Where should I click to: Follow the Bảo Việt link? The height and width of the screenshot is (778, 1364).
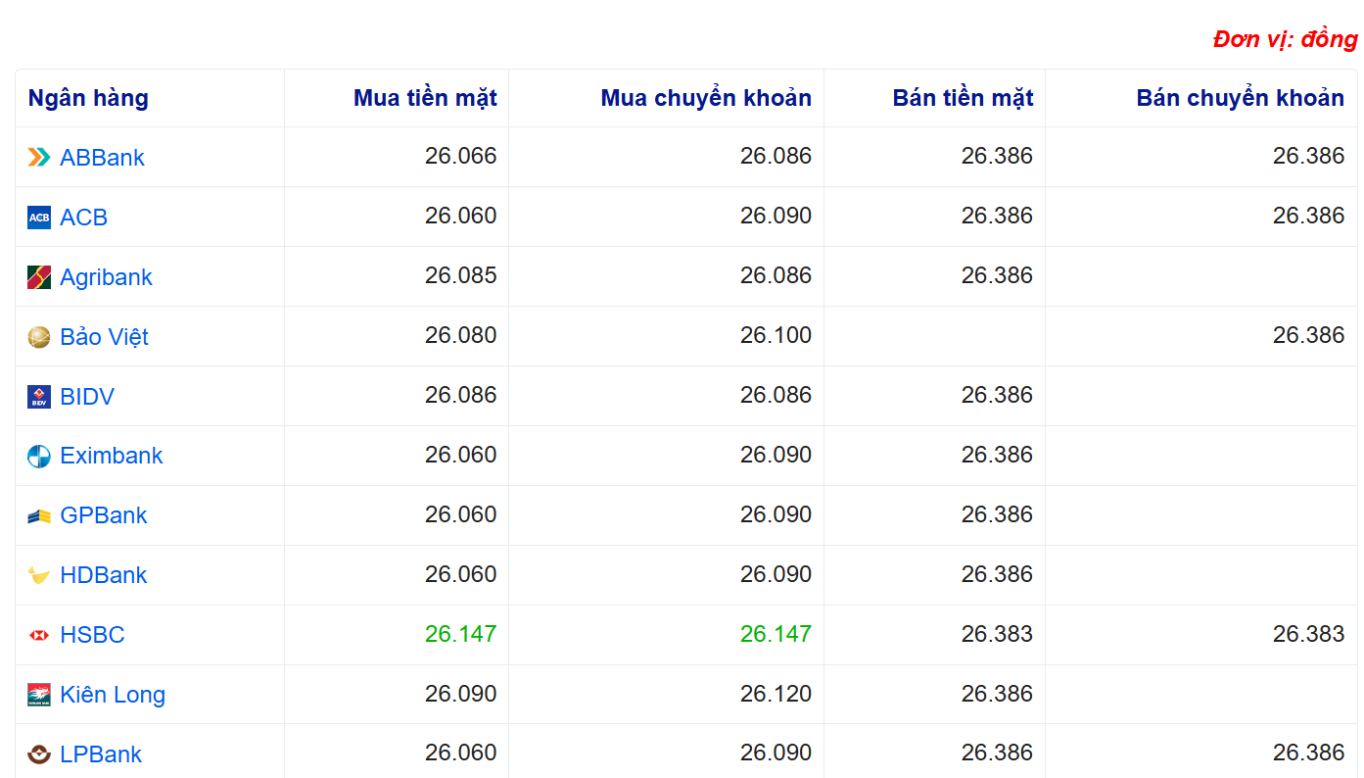[104, 337]
